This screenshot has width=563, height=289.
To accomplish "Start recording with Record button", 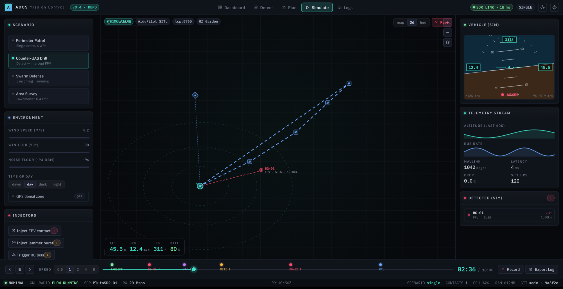I will (x=511, y=269).
